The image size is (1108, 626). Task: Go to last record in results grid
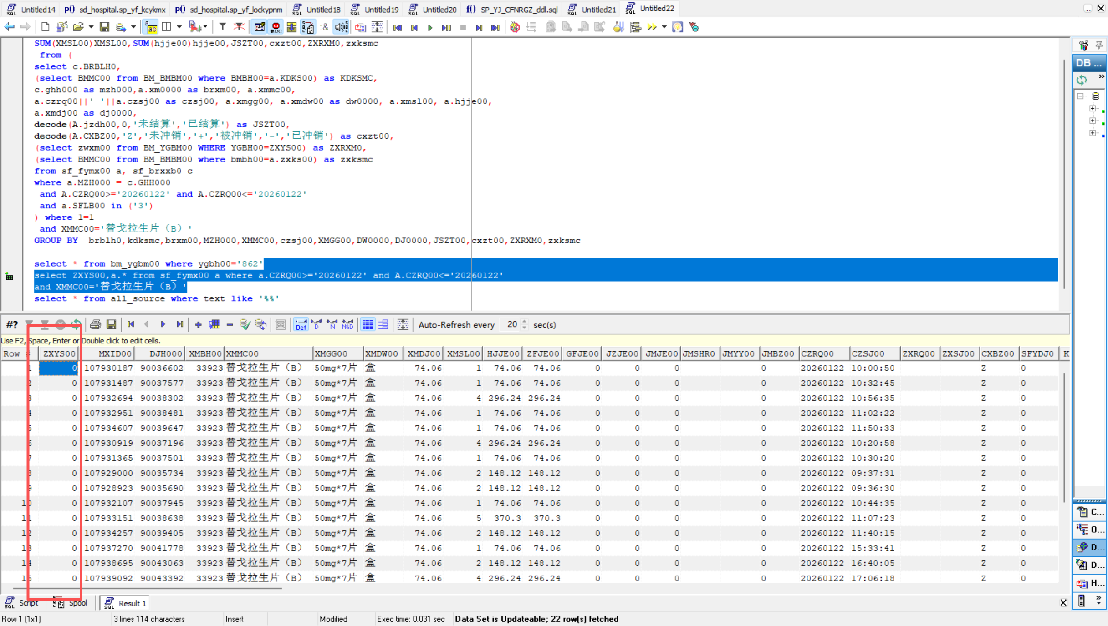pyautogui.click(x=180, y=324)
